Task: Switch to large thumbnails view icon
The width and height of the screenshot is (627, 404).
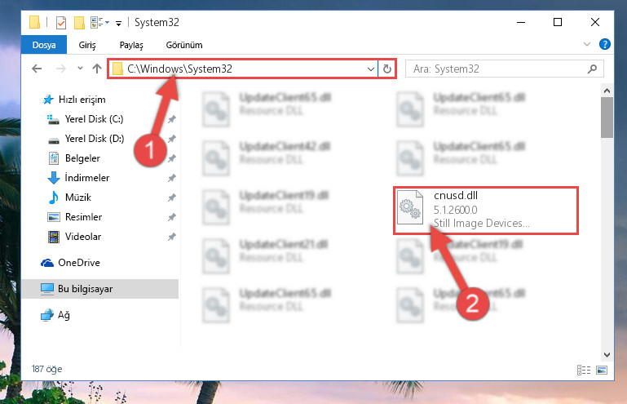Action: click(602, 370)
